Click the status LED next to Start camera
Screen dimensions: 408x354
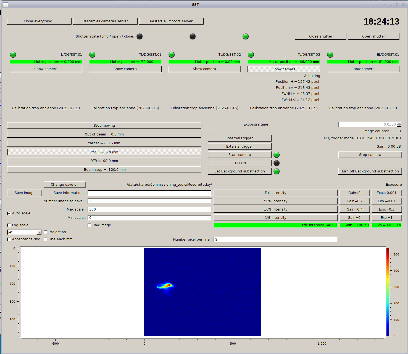click(x=276, y=155)
